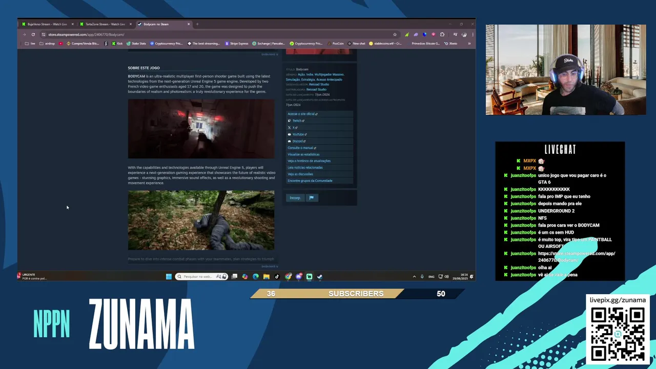This screenshot has width=656, height=369.
Task: Open the URGENTE news widget on taskbar
Action: tap(34, 276)
